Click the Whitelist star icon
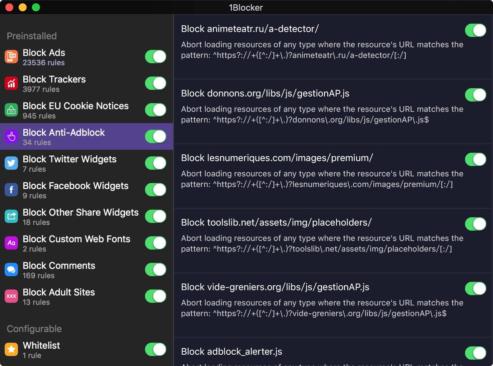The width and height of the screenshot is (493, 366). coord(11,349)
